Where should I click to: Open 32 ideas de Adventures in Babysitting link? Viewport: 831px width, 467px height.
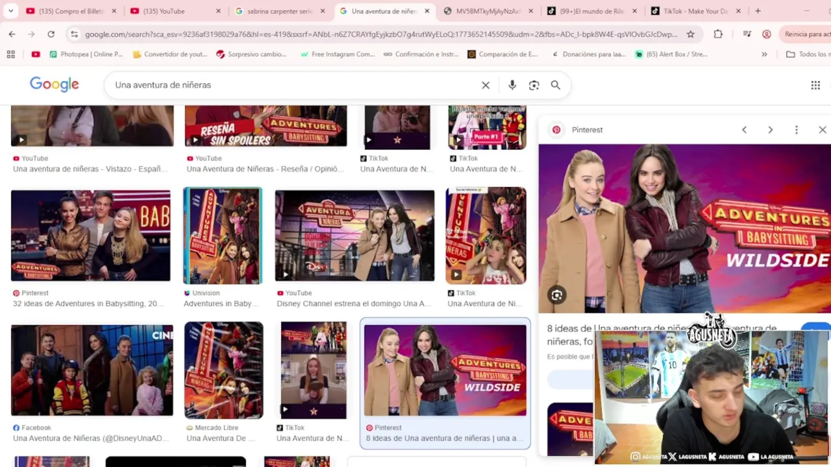click(88, 304)
